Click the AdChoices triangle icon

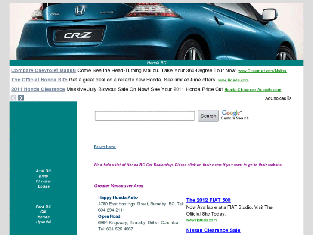tap(289, 98)
